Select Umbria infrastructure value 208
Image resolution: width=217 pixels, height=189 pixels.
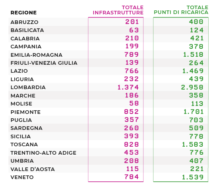131,161
